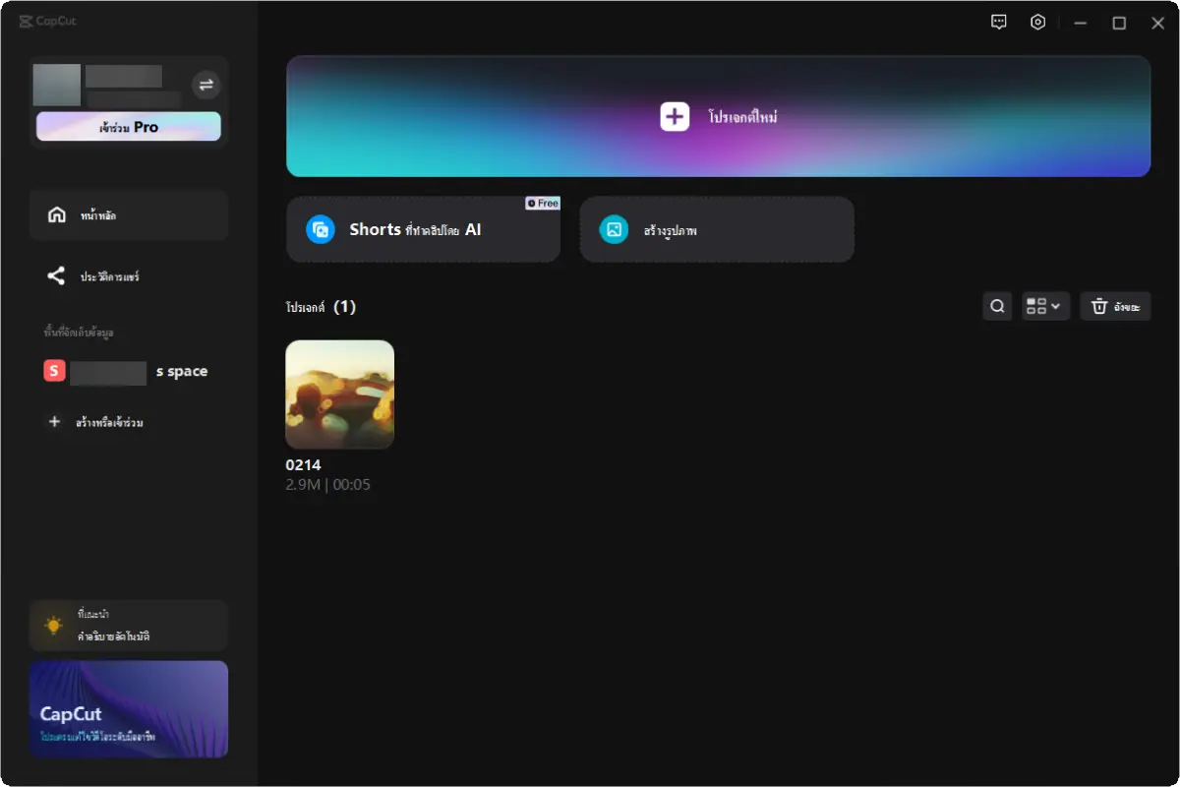Click the 2.9M | 00:05 project info
Viewport: 1180px width, 787px height.
point(328,485)
